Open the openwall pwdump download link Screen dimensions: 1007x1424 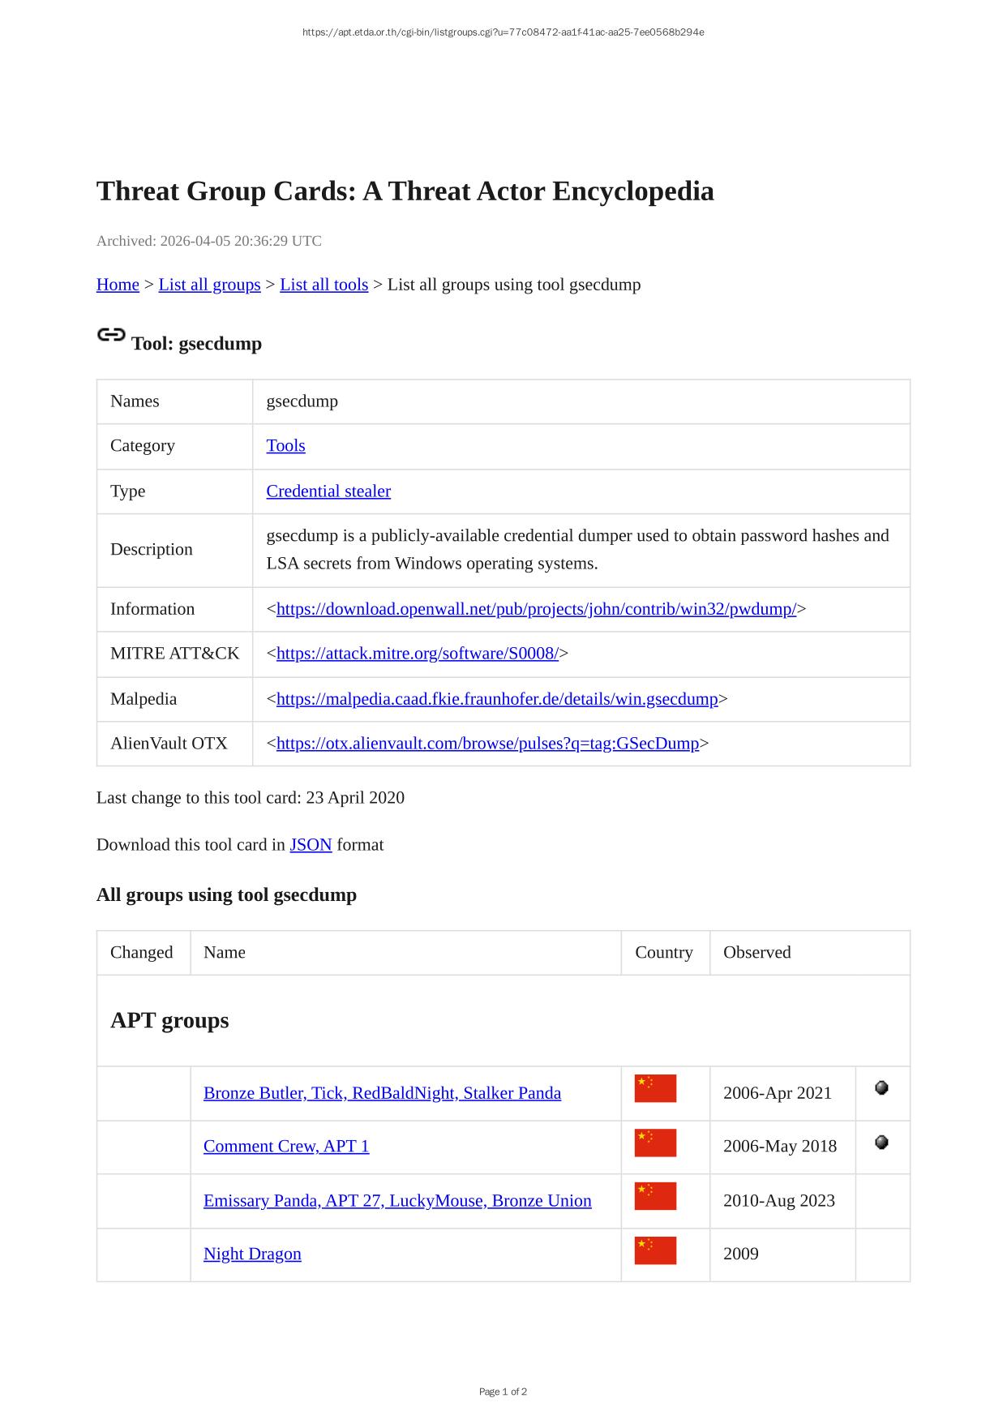click(536, 609)
